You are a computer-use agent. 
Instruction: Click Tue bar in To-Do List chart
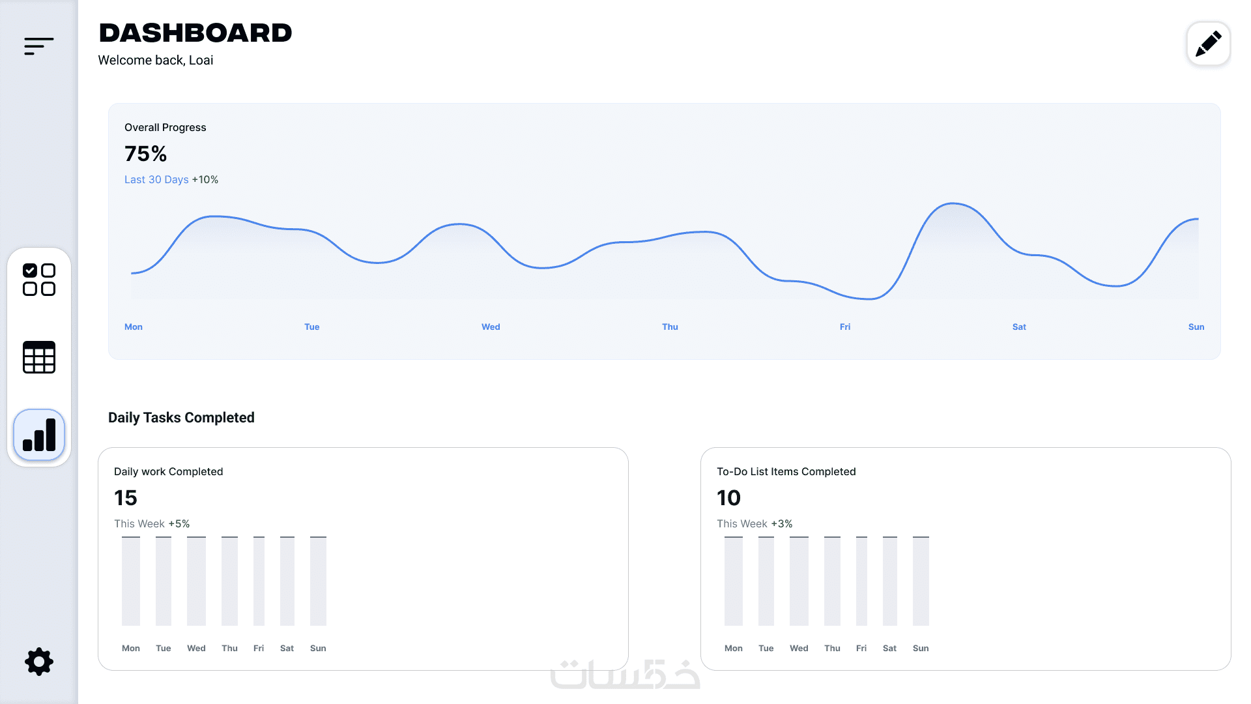[x=766, y=581]
